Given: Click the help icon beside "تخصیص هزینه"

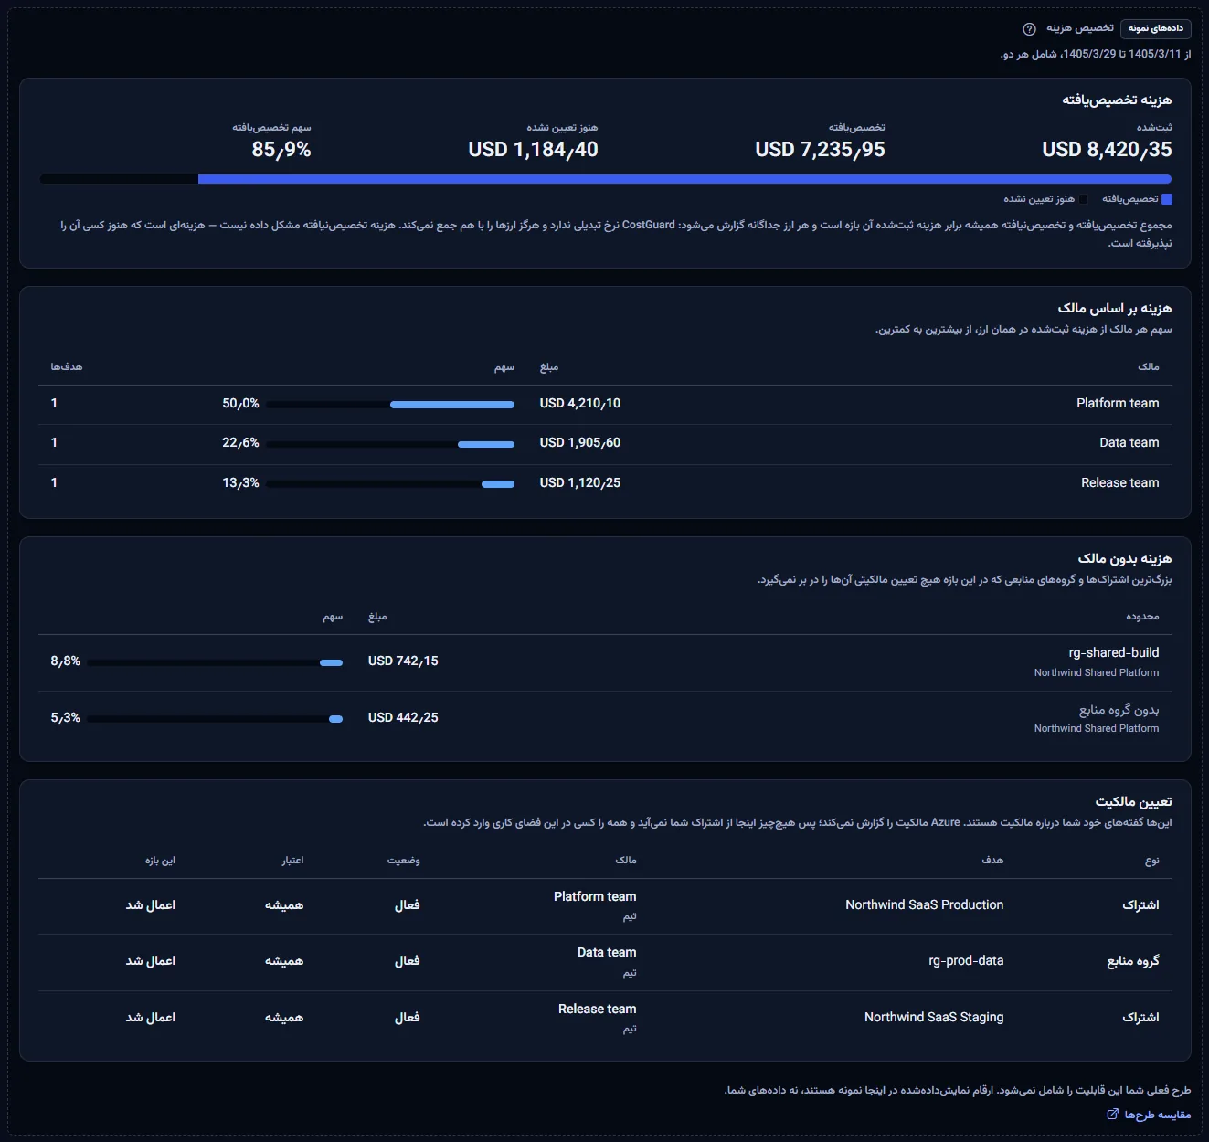Looking at the screenshot, I should [x=1029, y=28].
